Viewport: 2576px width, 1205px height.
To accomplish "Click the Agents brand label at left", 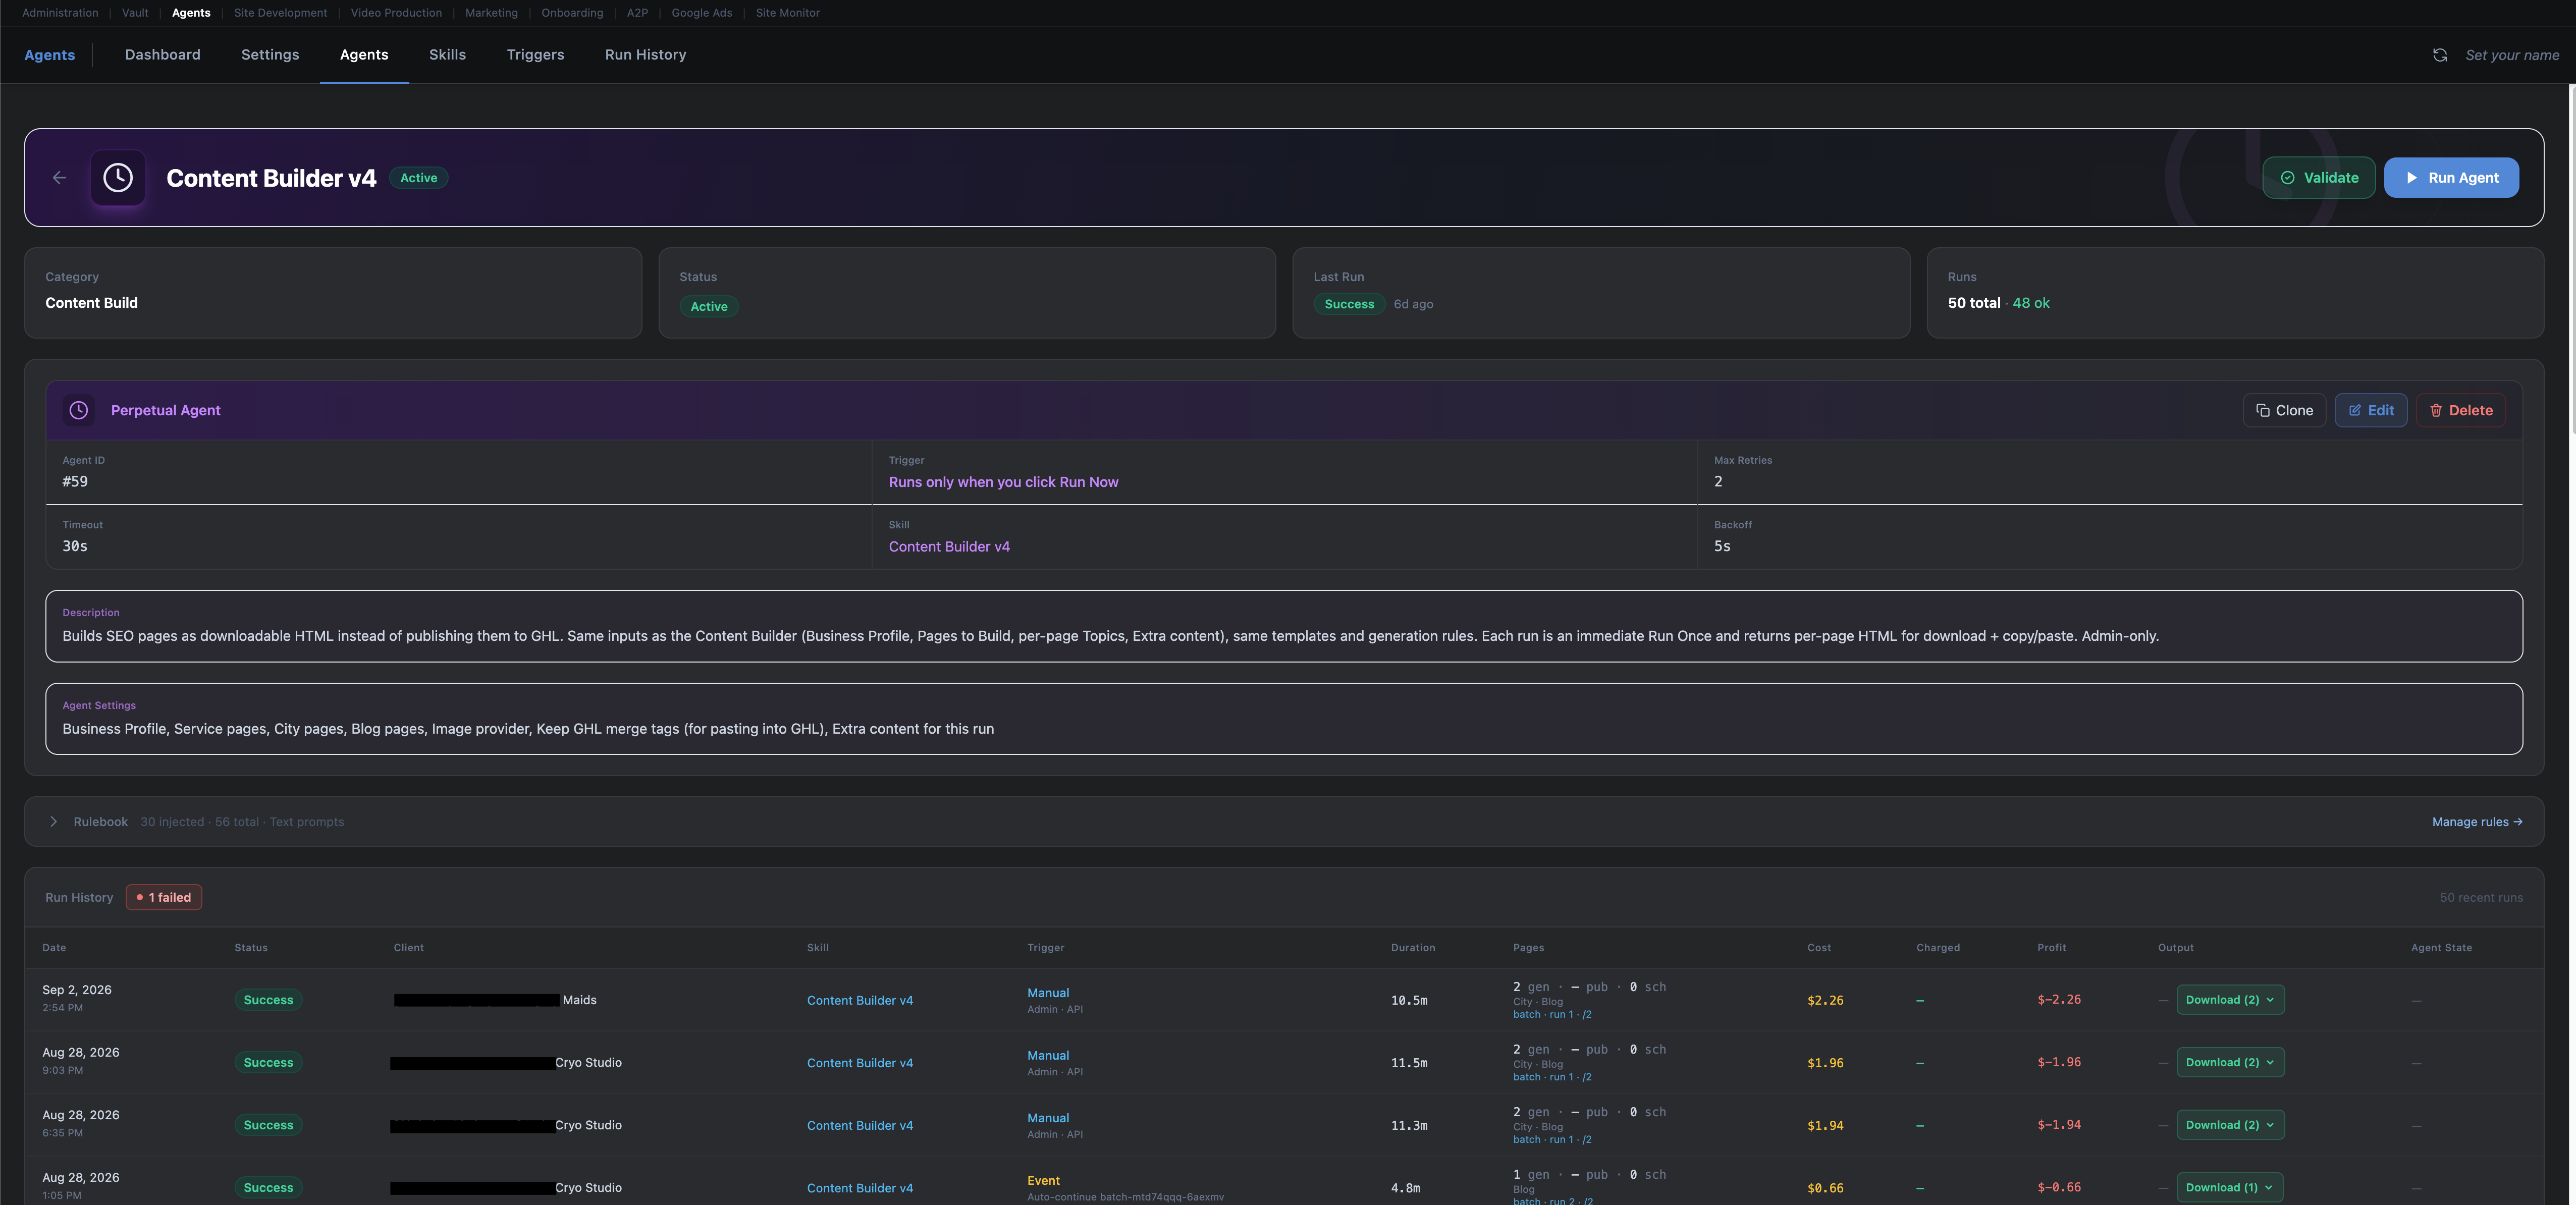I will pos(49,55).
